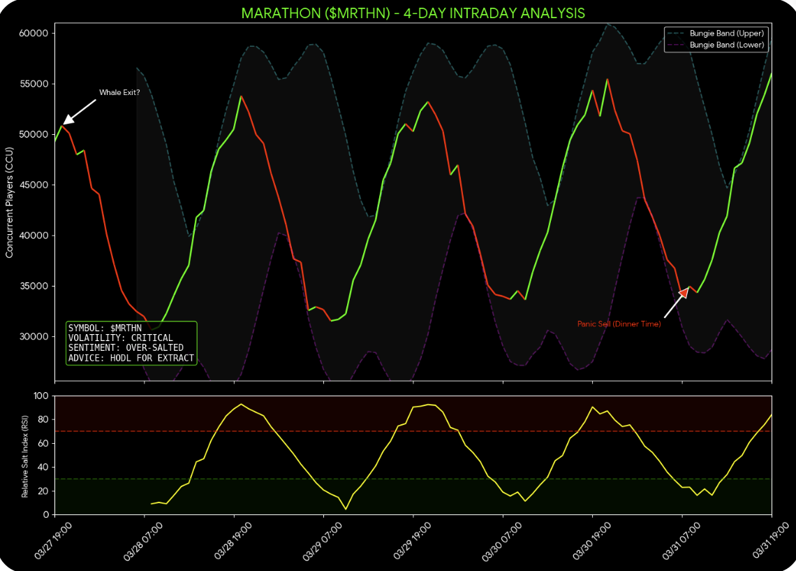Click the RSI 100 tick label
Screen dimensions: 796x571
coord(41,396)
